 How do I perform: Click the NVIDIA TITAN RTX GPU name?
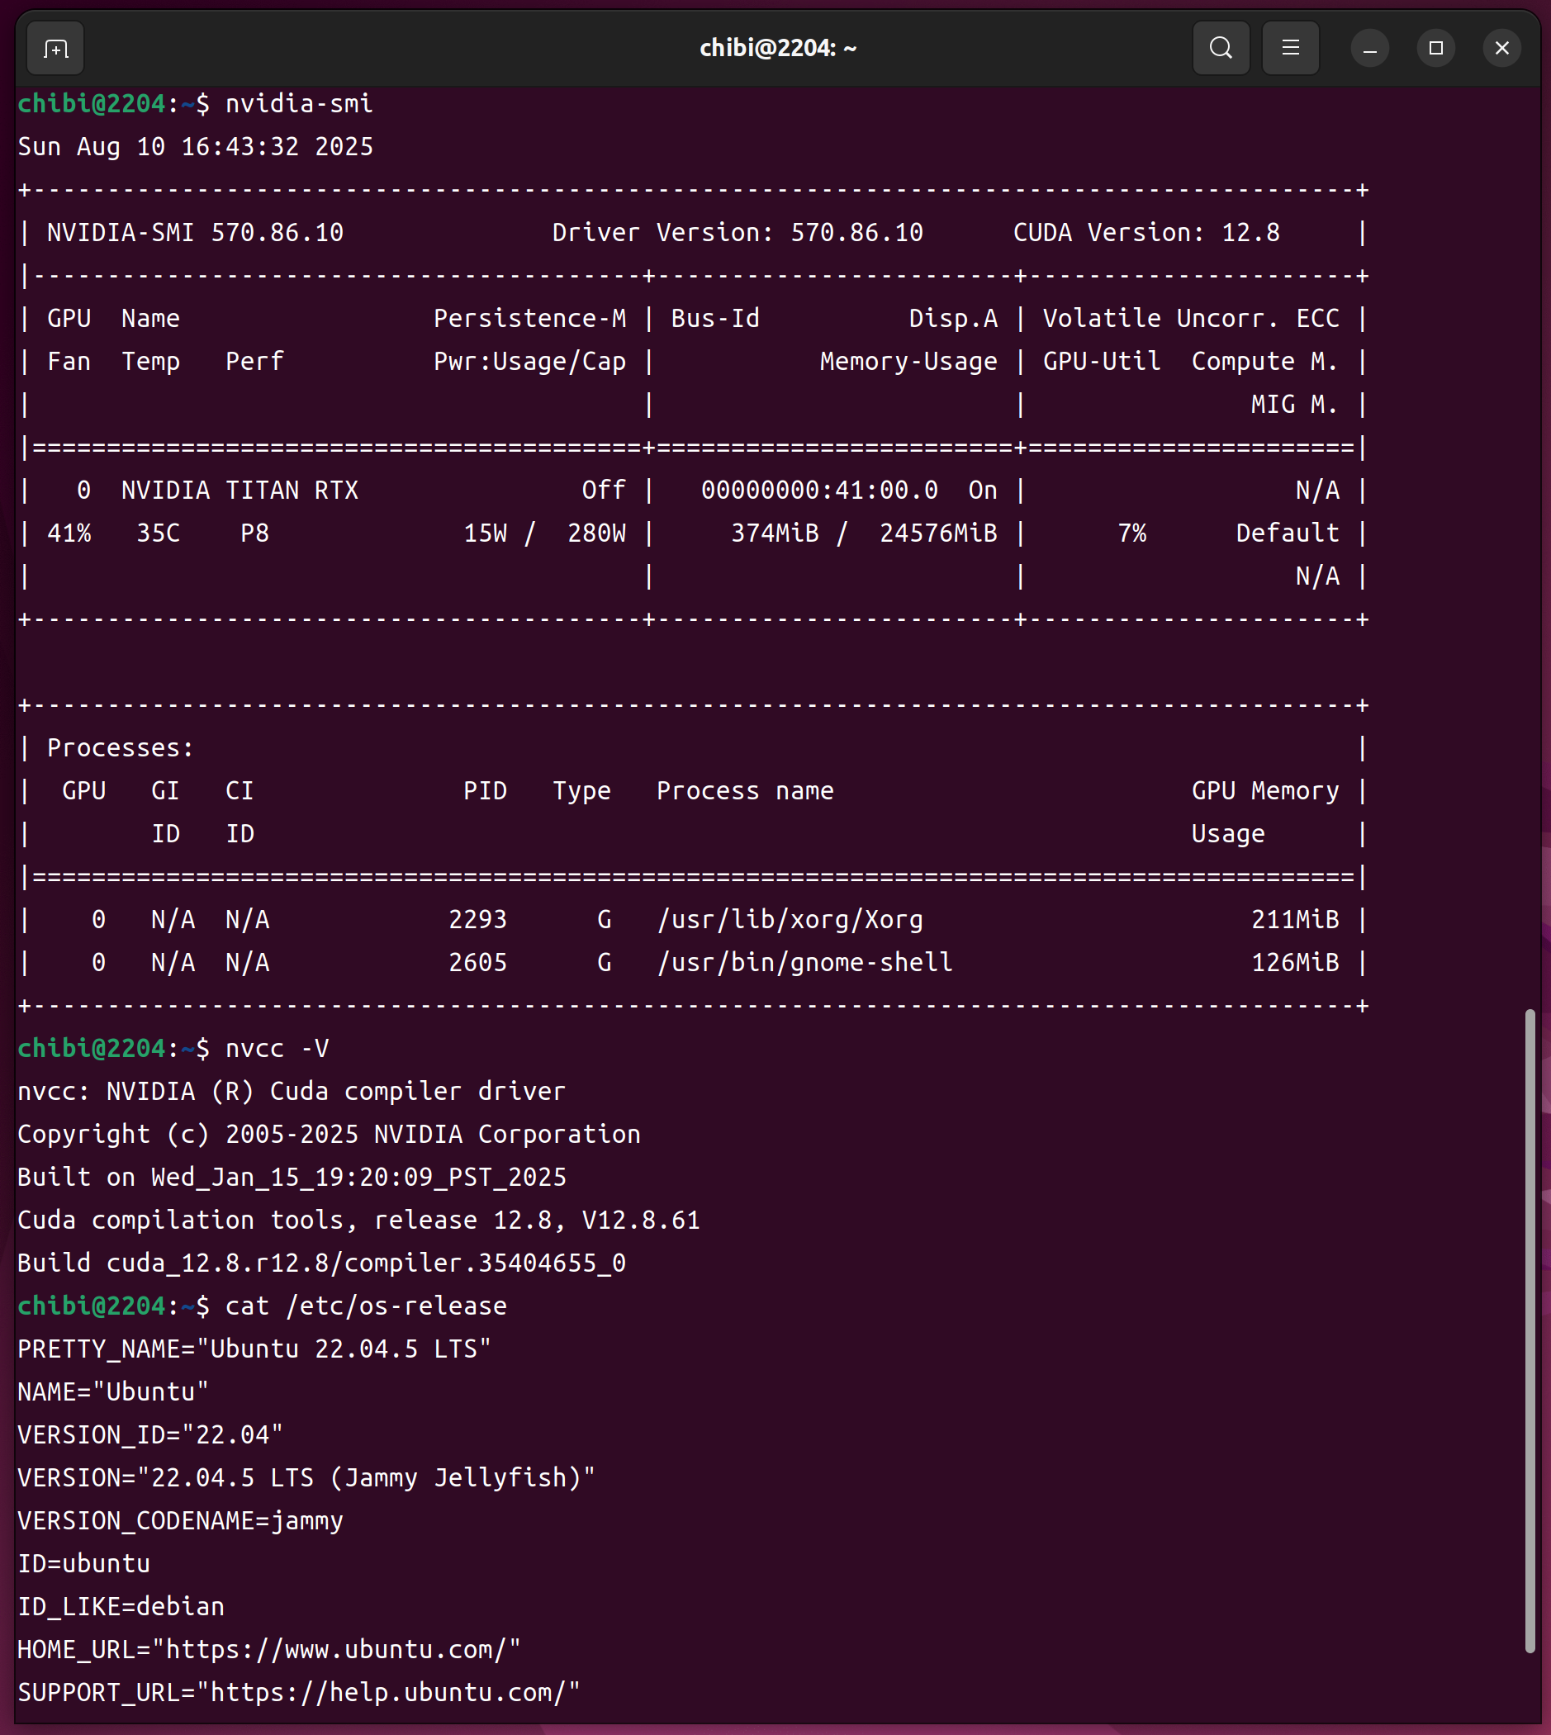(x=240, y=490)
